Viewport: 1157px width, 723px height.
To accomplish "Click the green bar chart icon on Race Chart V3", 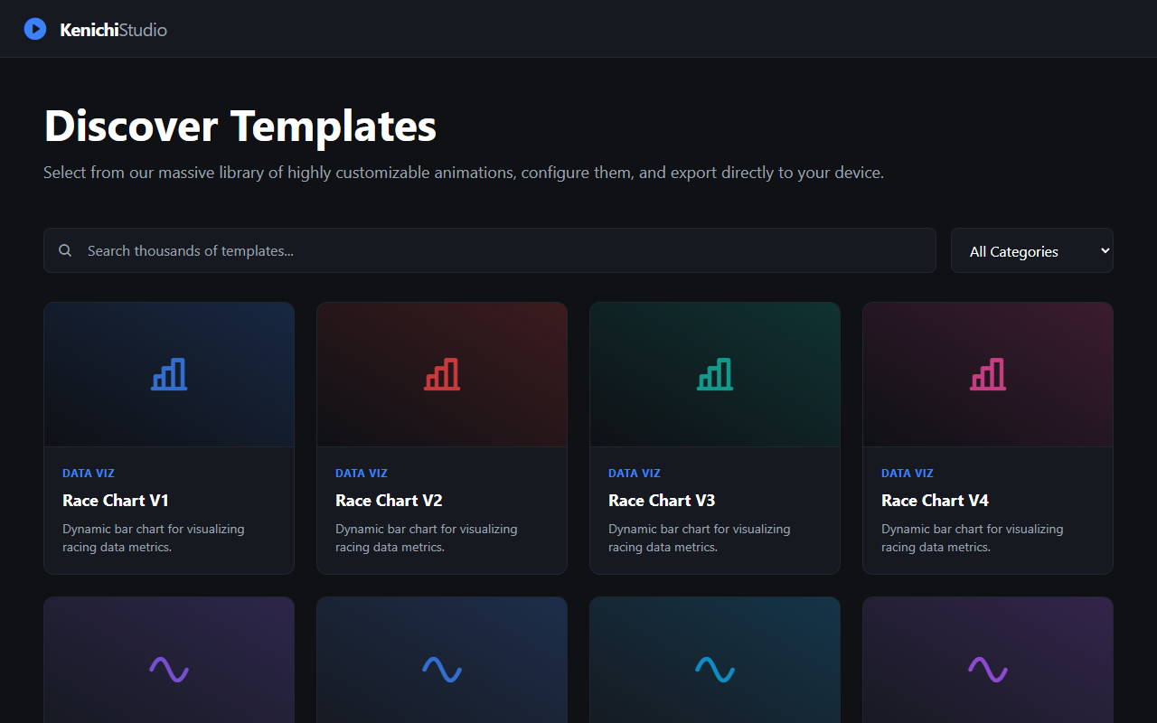I will click(714, 373).
